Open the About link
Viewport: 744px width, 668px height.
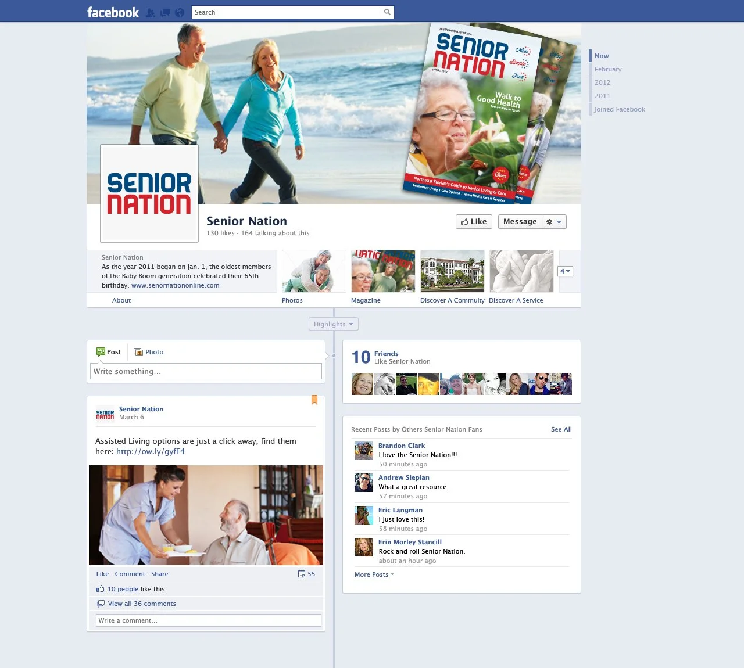tap(121, 300)
